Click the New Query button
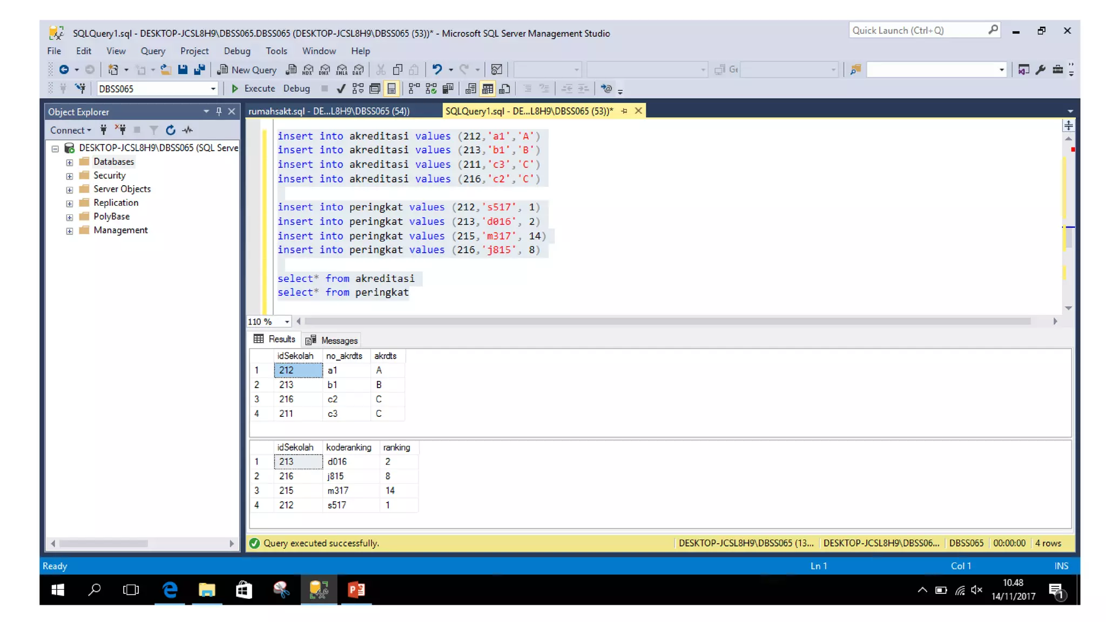Viewport: 1106px width, 622px height. 247,70
